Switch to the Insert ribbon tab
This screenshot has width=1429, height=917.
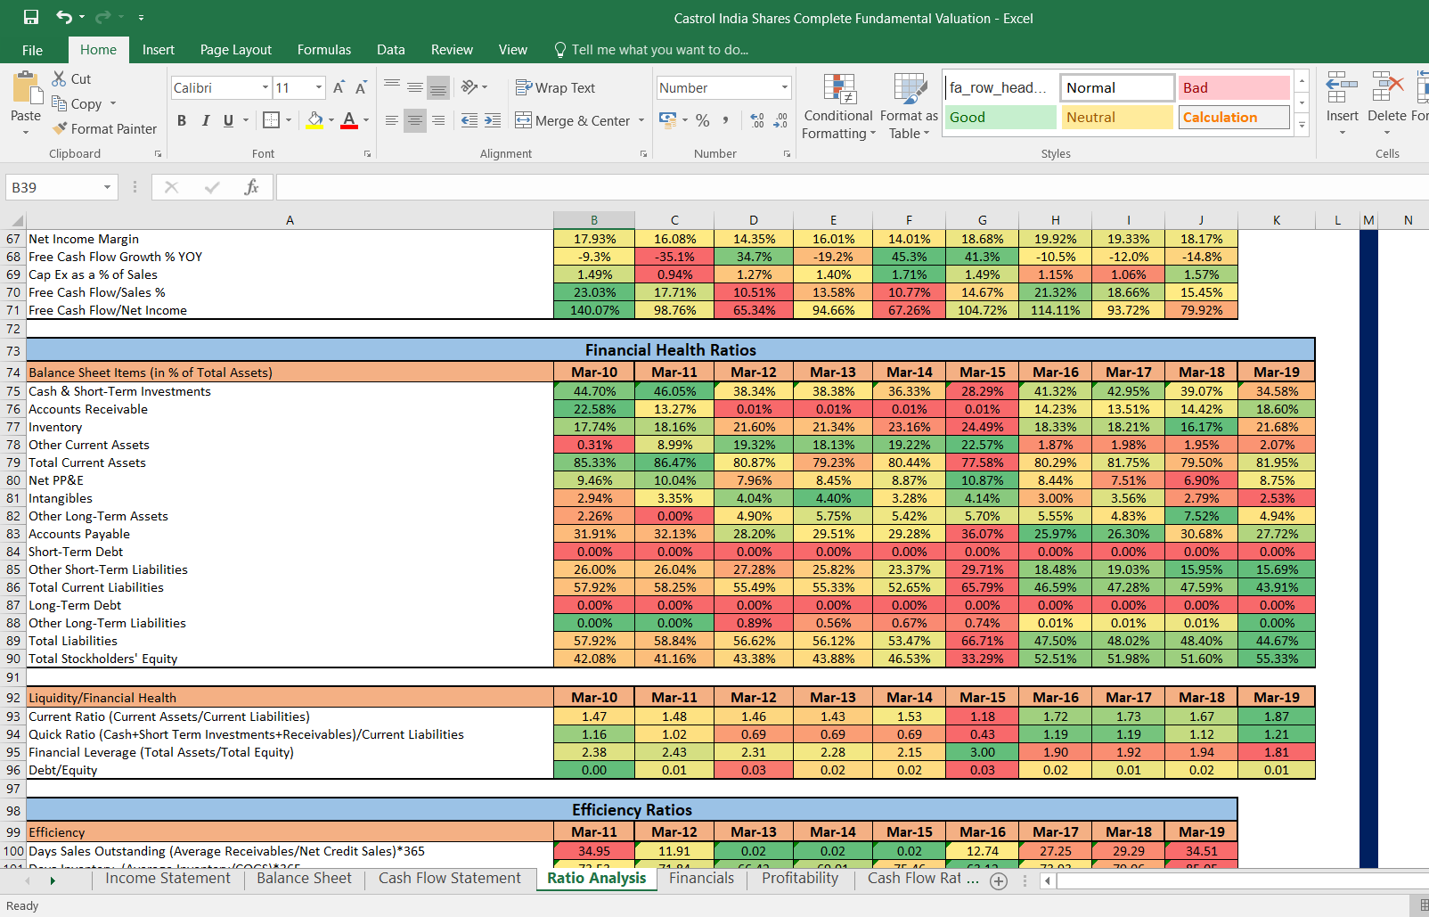coord(159,50)
